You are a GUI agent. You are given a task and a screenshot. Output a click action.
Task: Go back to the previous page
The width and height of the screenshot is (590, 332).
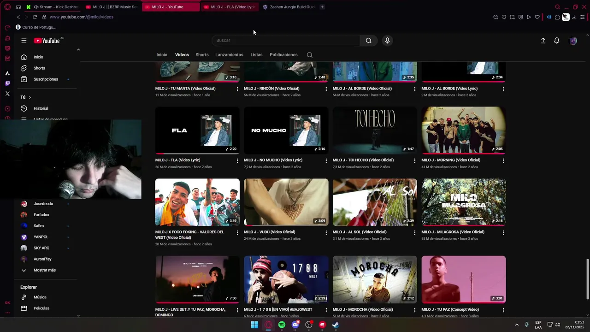point(18,17)
